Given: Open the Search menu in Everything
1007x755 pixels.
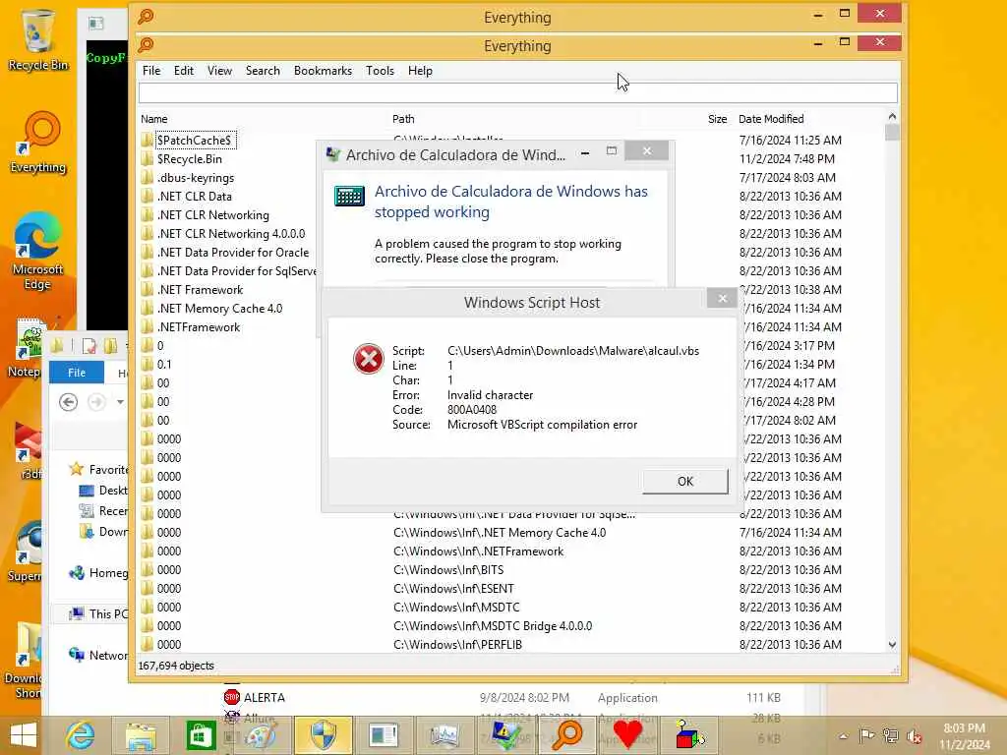Looking at the screenshot, I should click(x=263, y=71).
